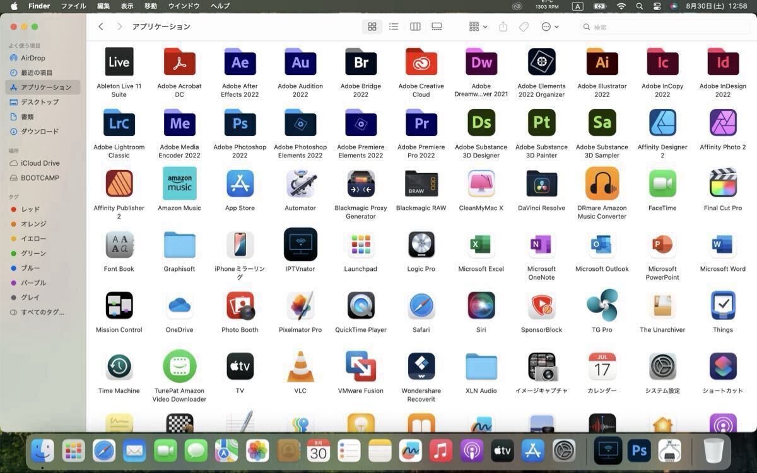Open ヘルプ menu in menu bar
This screenshot has height=473, width=757.
point(220,6)
